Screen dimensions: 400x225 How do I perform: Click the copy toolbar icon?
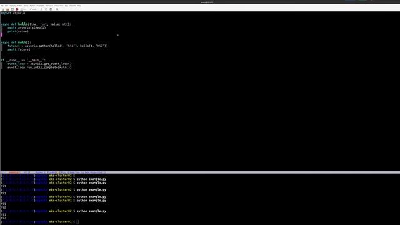(46, 9)
